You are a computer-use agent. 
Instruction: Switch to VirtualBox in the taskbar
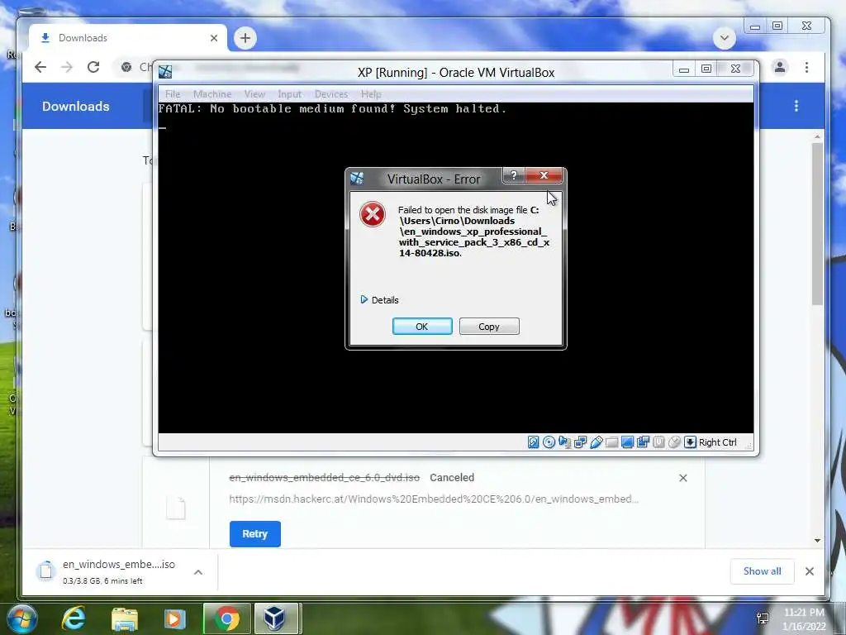pyautogui.click(x=277, y=618)
